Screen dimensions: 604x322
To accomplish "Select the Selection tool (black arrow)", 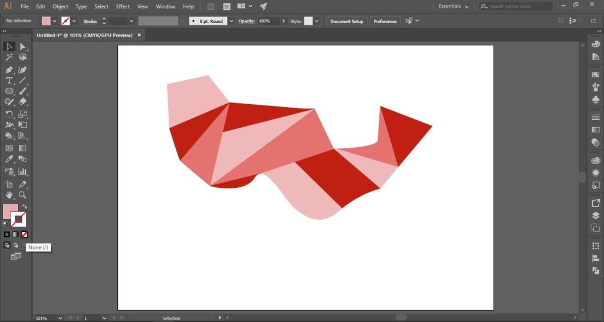I will (9, 47).
